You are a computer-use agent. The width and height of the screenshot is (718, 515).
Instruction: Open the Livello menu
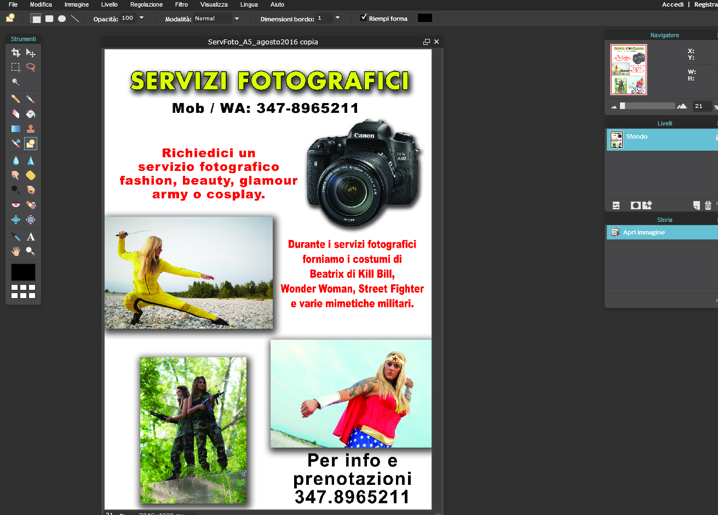[110, 4]
